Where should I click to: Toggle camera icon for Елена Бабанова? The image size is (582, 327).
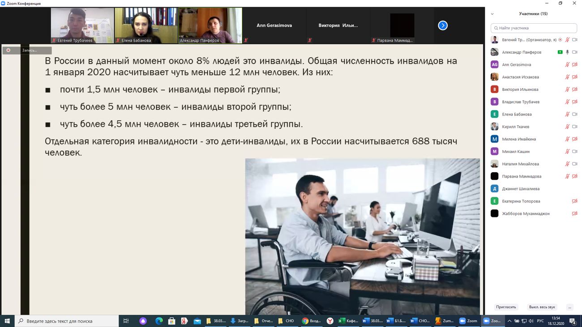pos(574,115)
